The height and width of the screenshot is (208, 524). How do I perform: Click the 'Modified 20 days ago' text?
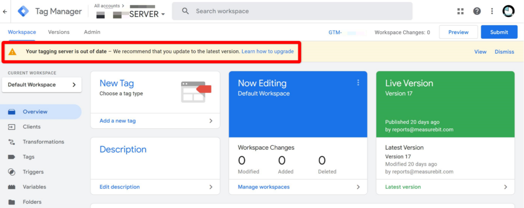(x=411, y=164)
